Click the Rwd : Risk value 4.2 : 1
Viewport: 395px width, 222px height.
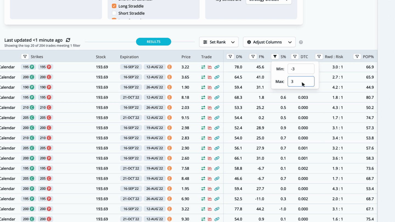point(337,87)
